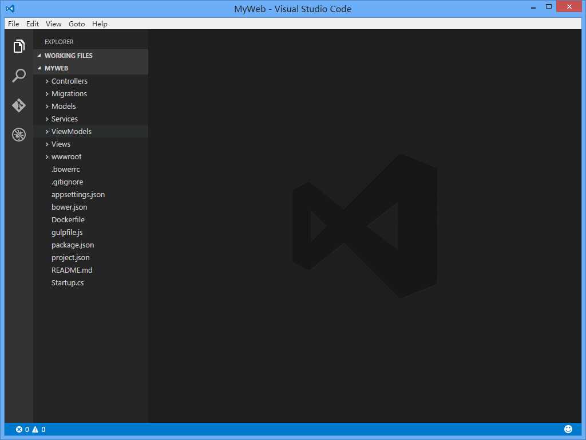Expand the Services folder arrow
The image size is (586, 440).
tap(47, 119)
